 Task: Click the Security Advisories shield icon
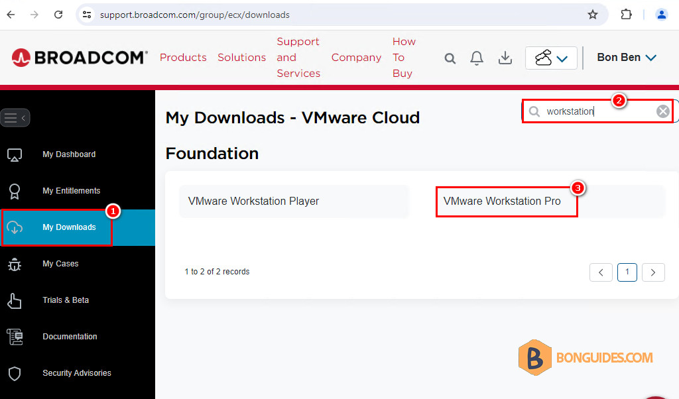click(15, 373)
